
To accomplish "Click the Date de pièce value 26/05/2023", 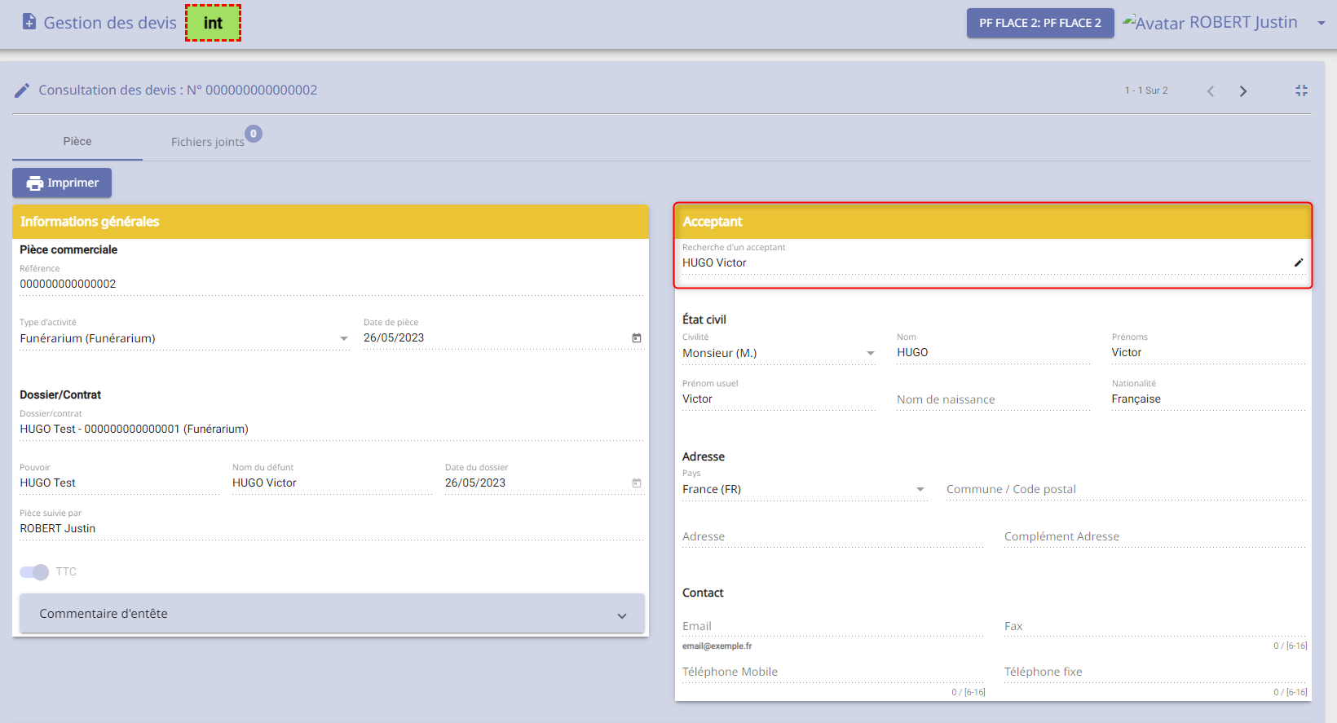I will (394, 337).
